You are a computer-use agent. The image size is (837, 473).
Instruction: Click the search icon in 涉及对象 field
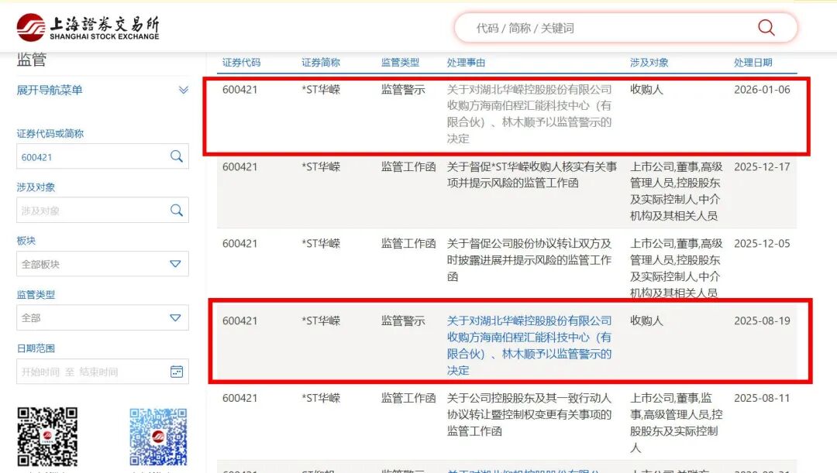click(176, 210)
